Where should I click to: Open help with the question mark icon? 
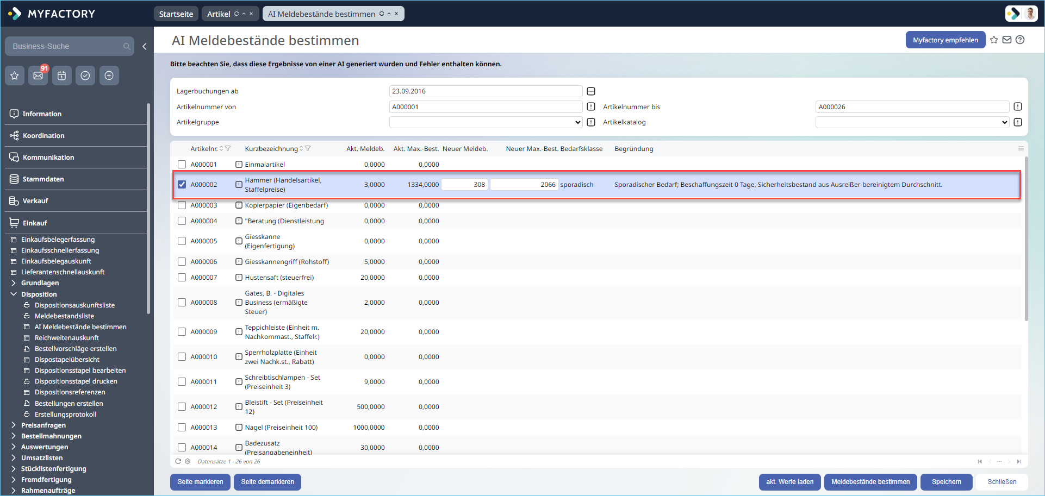[1020, 40]
